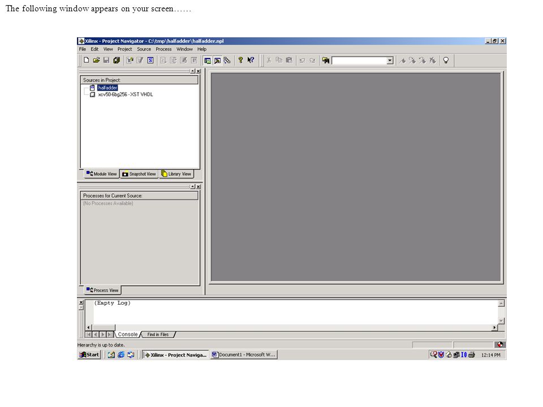This screenshot has height=407, width=543.
Task: Click the Save floppy disk toolbar icon
Action: tap(106, 60)
